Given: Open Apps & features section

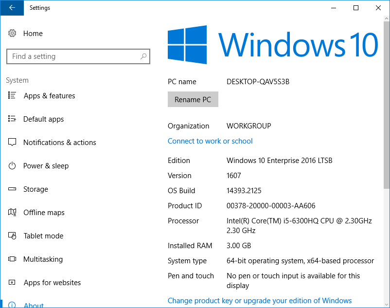Looking at the screenshot, I should pos(49,96).
